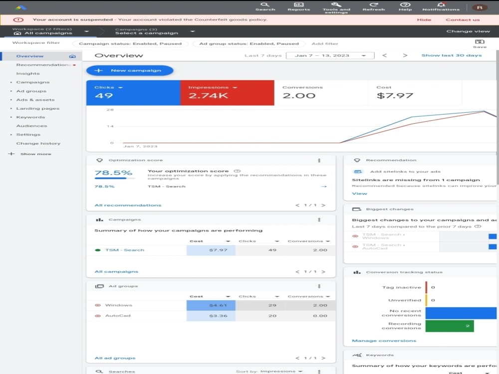The height and width of the screenshot is (374, 499).
Task: Click the arrow next to TSM - Search score
Action: (324, 187)
